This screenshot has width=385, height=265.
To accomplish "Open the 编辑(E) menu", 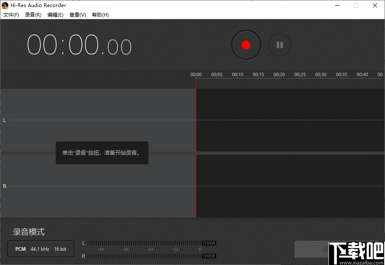I will click(55, 15).
